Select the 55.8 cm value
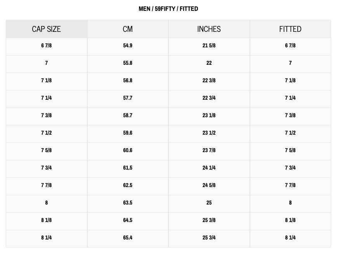338x255 pixels. (128, 63)
